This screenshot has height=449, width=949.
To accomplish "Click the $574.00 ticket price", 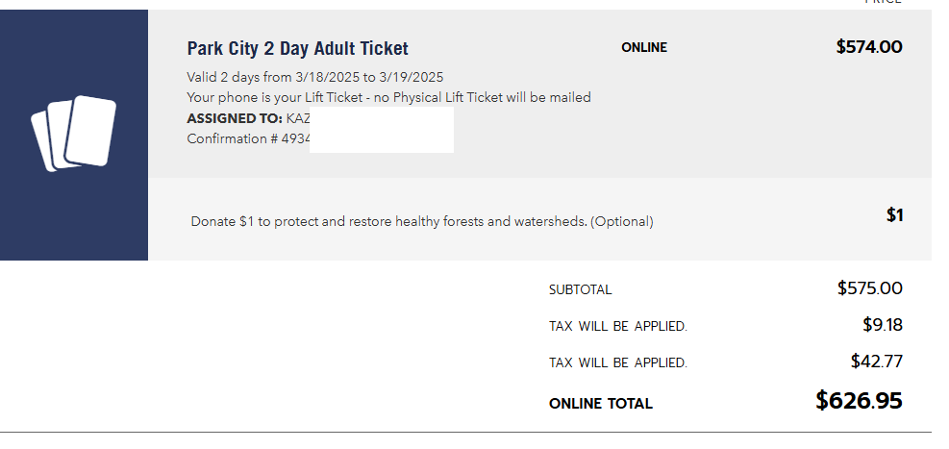I will tap(869, 46).
